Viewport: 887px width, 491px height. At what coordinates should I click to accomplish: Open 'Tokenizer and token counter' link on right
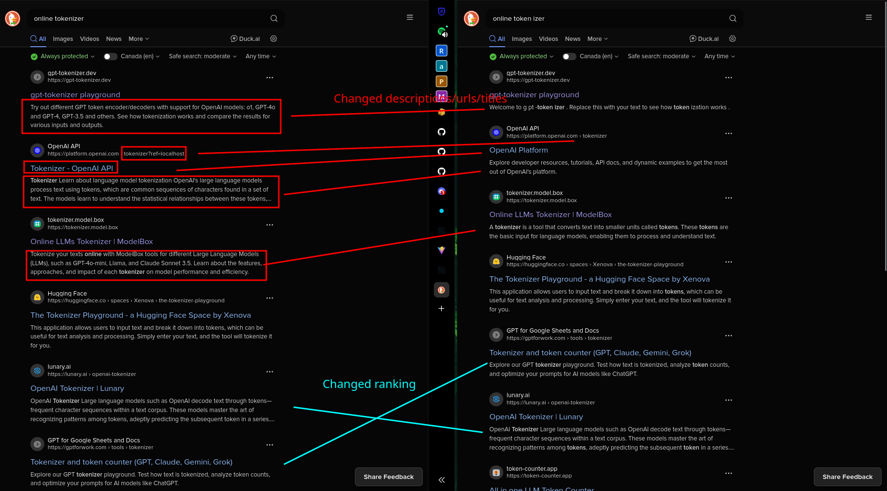click(x=590, y=353)
